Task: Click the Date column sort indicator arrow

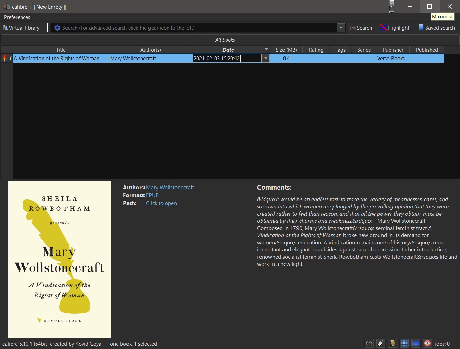Action: 266,49
